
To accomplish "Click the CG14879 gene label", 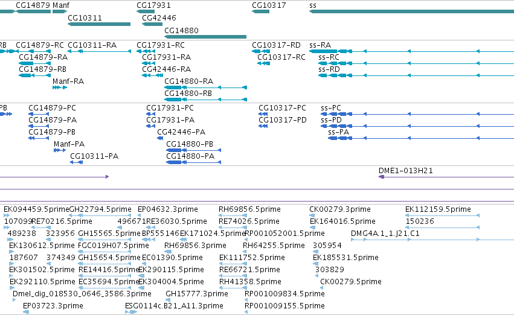I will [33, 5].
